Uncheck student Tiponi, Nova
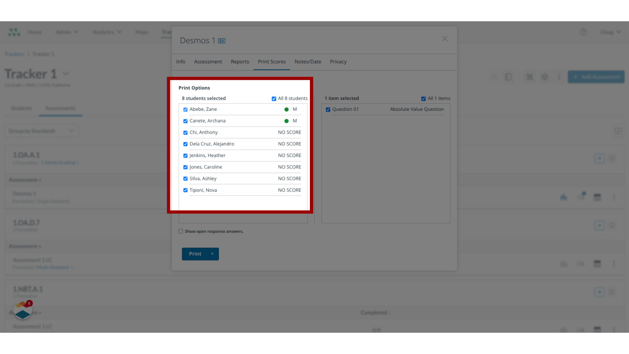The image size is (629, 354). [185, 190]
